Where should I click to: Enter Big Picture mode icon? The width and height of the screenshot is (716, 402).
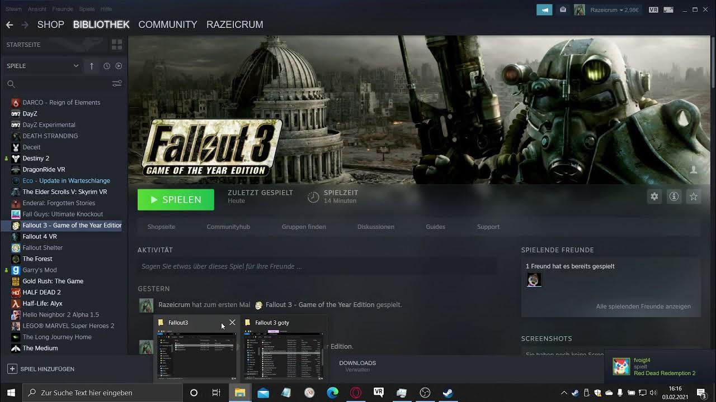click(669, 9)
